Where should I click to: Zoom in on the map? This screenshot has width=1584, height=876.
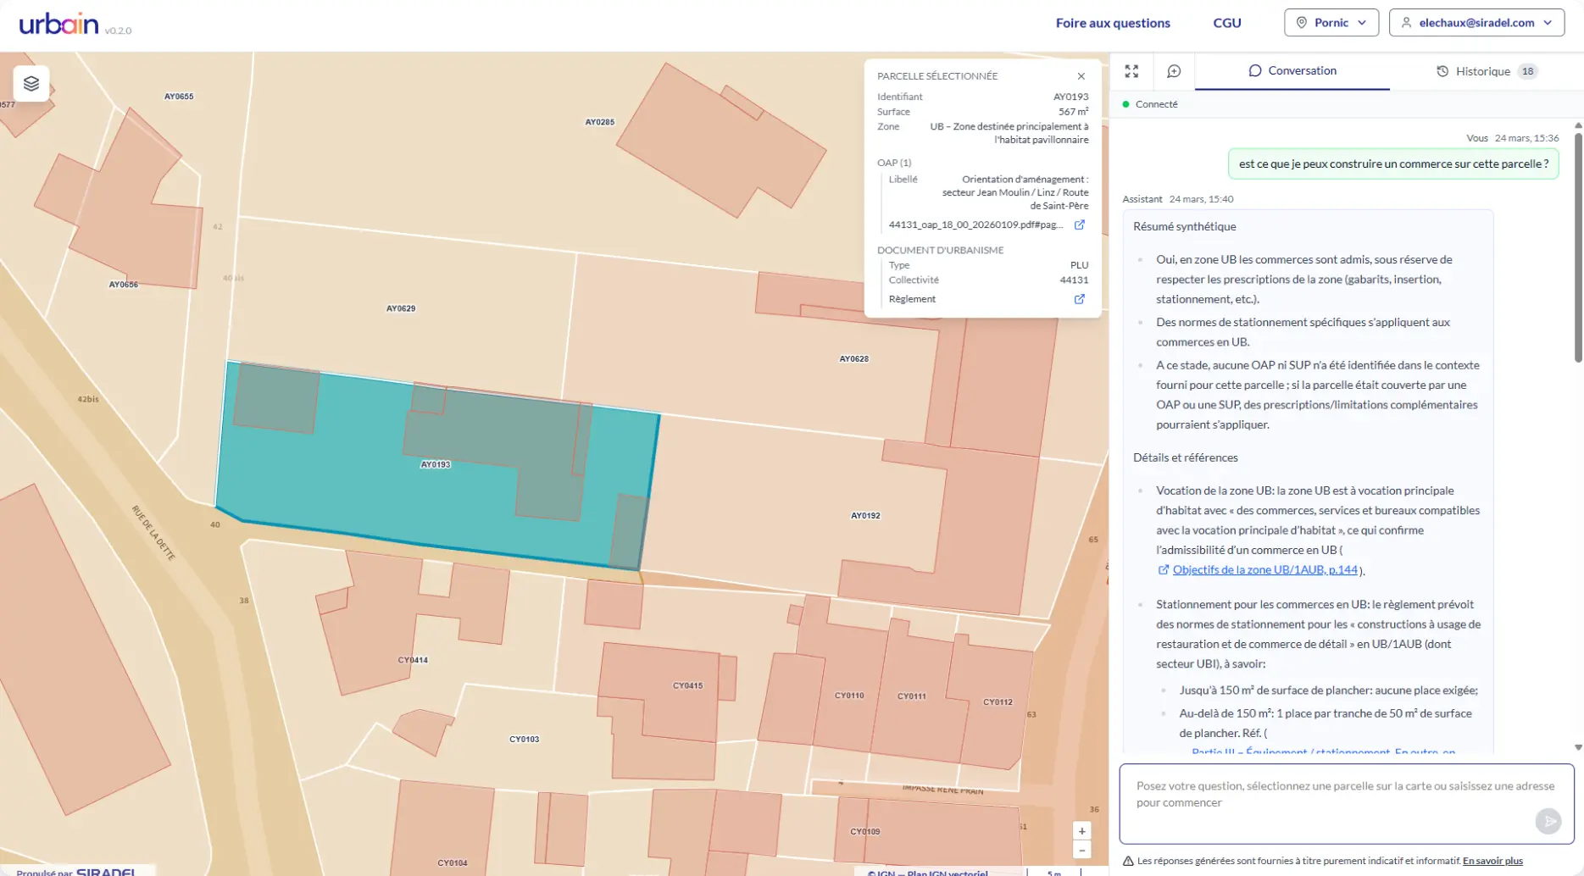[x=1081, y=831]
